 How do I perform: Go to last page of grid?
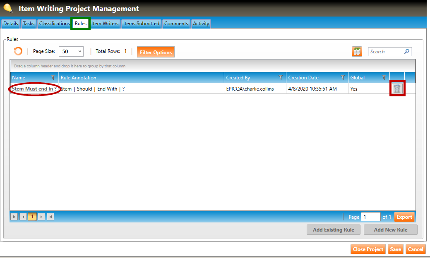pos(50,217)
